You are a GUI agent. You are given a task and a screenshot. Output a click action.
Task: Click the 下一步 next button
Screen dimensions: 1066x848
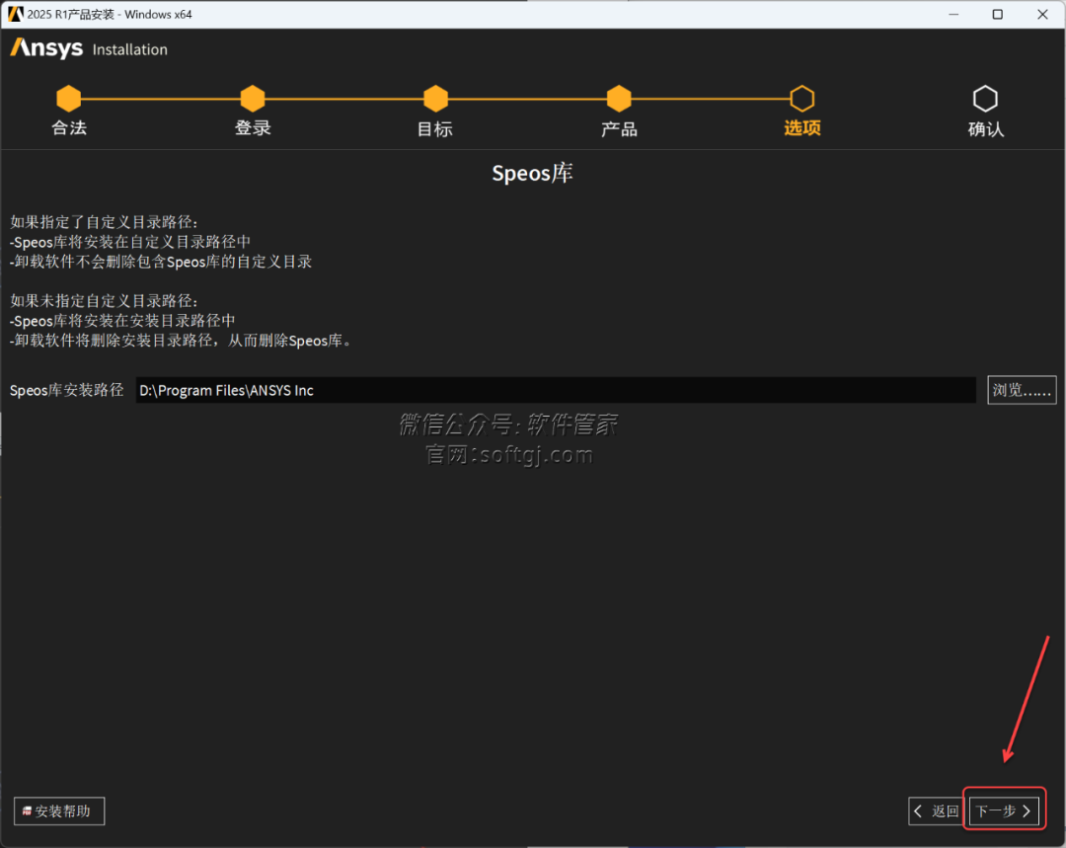(x=1004, y=810)
